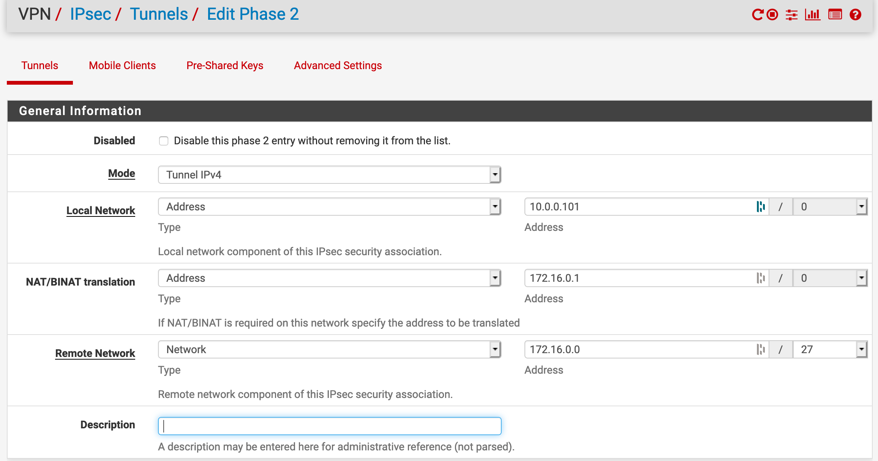The height and width of the screenshot is (461, 878).
Task: Click the help question mark icon
Action: point(856,15)
